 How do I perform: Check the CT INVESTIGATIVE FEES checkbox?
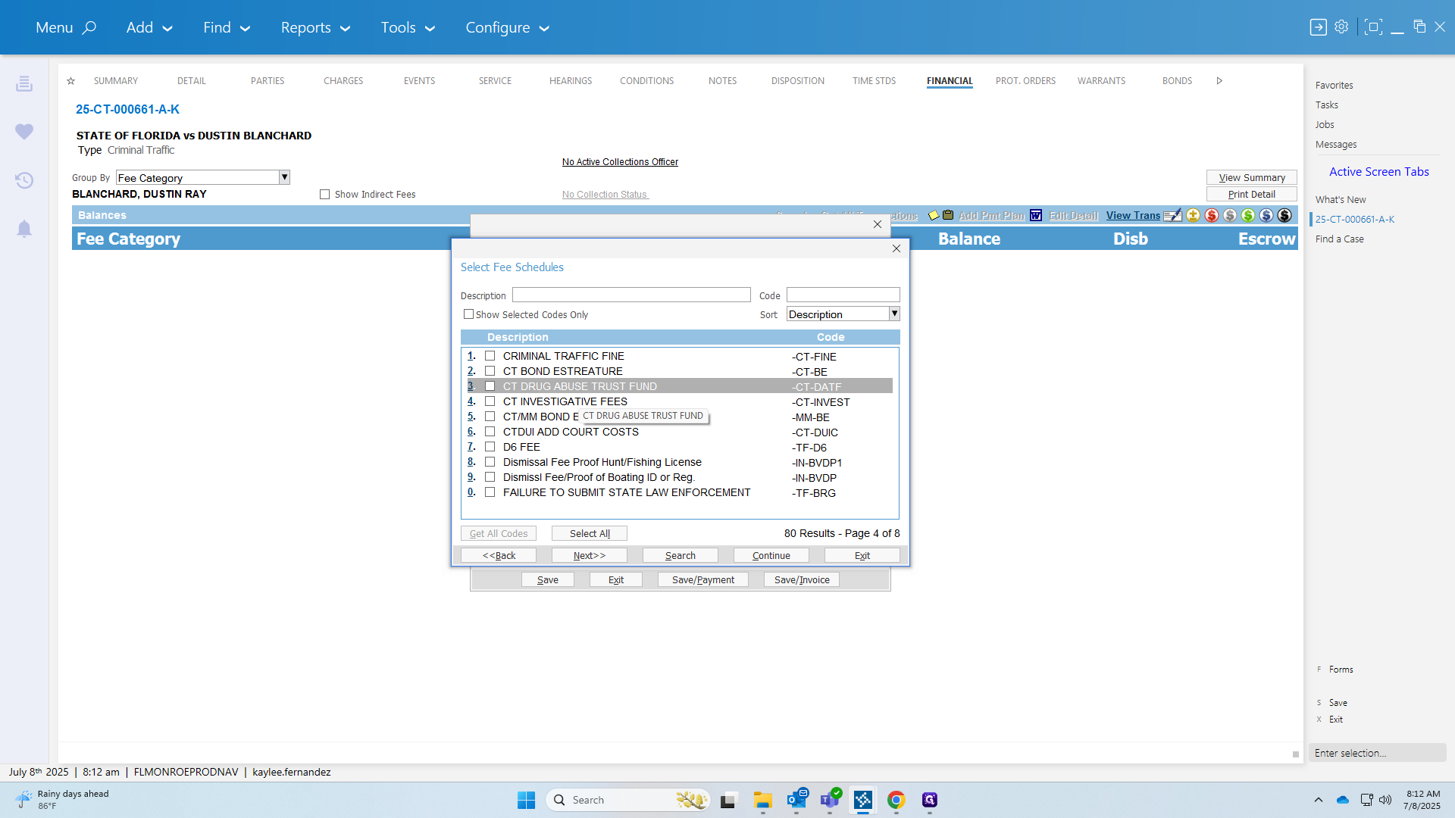[x=490, y=401]
